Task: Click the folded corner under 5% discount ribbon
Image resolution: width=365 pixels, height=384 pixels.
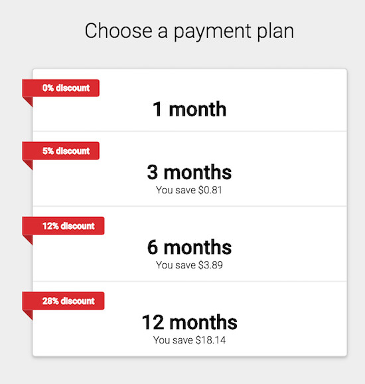Action: click(x=29, y=163)
